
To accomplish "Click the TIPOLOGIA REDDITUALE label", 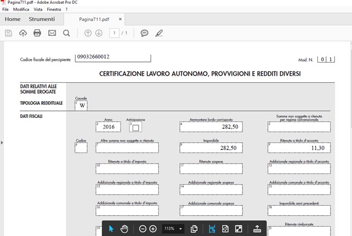I will 41,103.
